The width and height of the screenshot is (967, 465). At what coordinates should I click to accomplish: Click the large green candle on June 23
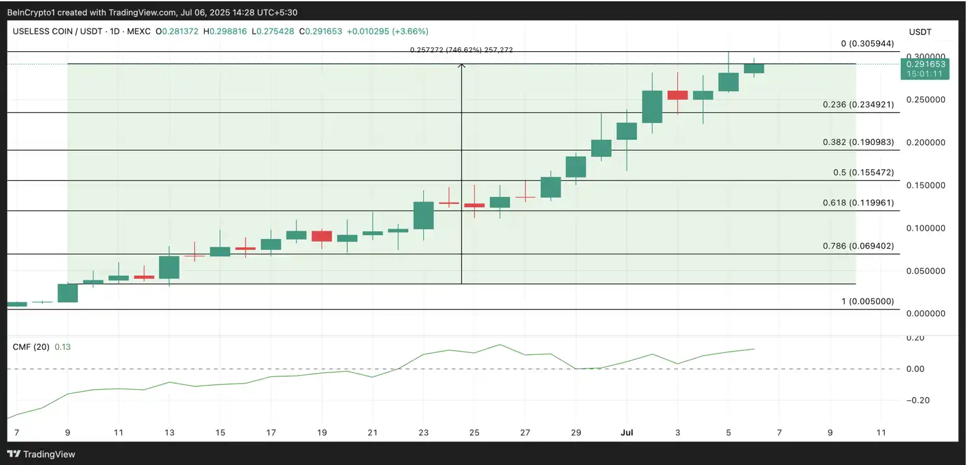click(423, 215)
